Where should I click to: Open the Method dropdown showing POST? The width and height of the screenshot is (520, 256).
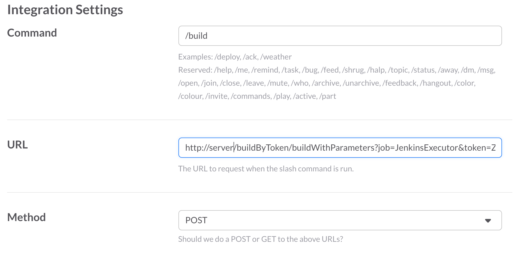click(x=340, y=220)
